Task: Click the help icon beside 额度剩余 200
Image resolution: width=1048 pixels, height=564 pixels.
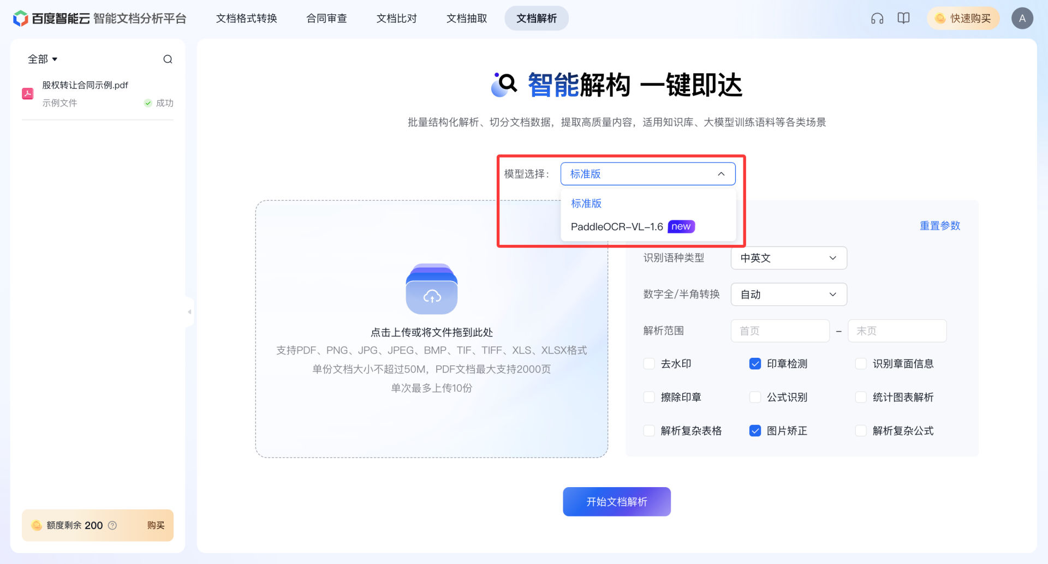Action: point(112,525)
